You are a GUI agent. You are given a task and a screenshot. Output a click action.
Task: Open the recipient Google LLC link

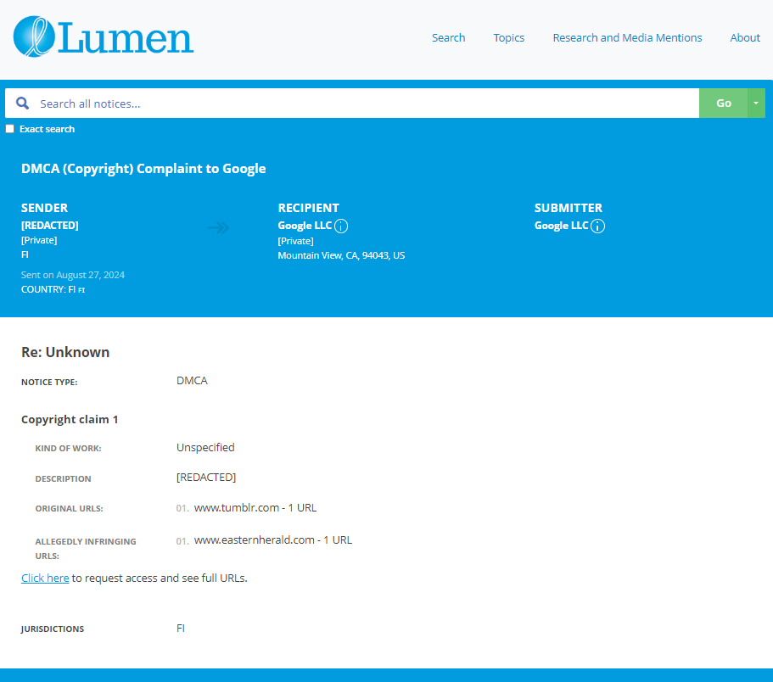305,225
